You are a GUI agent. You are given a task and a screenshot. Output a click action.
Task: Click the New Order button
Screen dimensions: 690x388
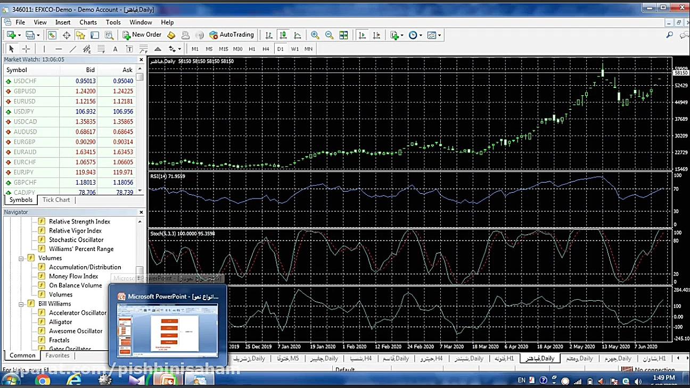click(x=142, y=35)
